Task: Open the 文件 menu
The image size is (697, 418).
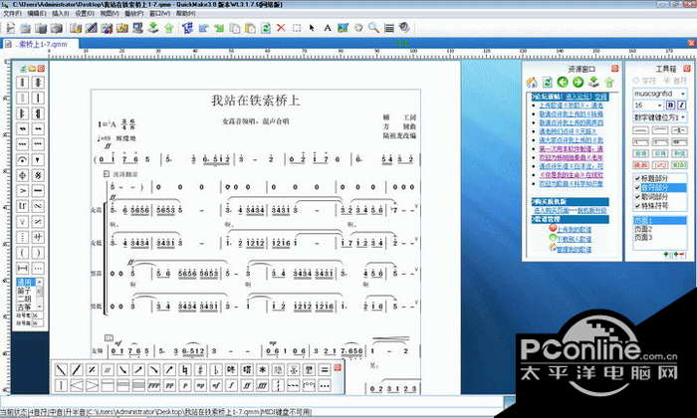Action: click(x=12, y=13)
